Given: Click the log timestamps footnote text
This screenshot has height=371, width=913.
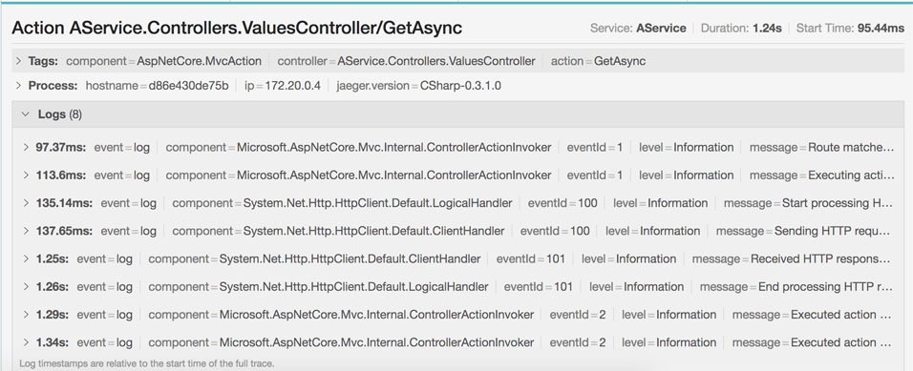Looking at the screenshot, I should (x=147, y=363).
